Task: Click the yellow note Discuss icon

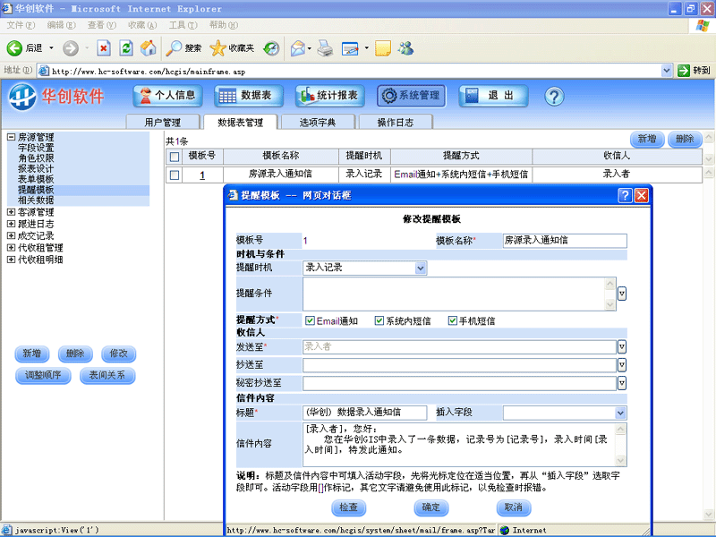Action: point(383,48)
